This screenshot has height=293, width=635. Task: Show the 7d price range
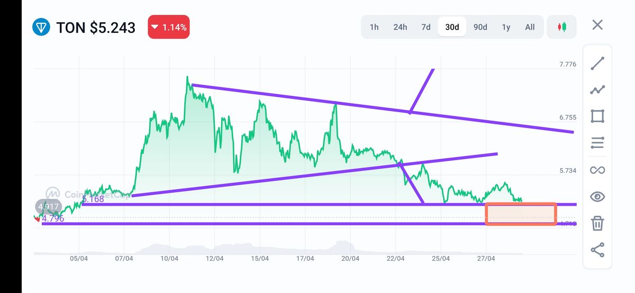click(x=425, y=27)
